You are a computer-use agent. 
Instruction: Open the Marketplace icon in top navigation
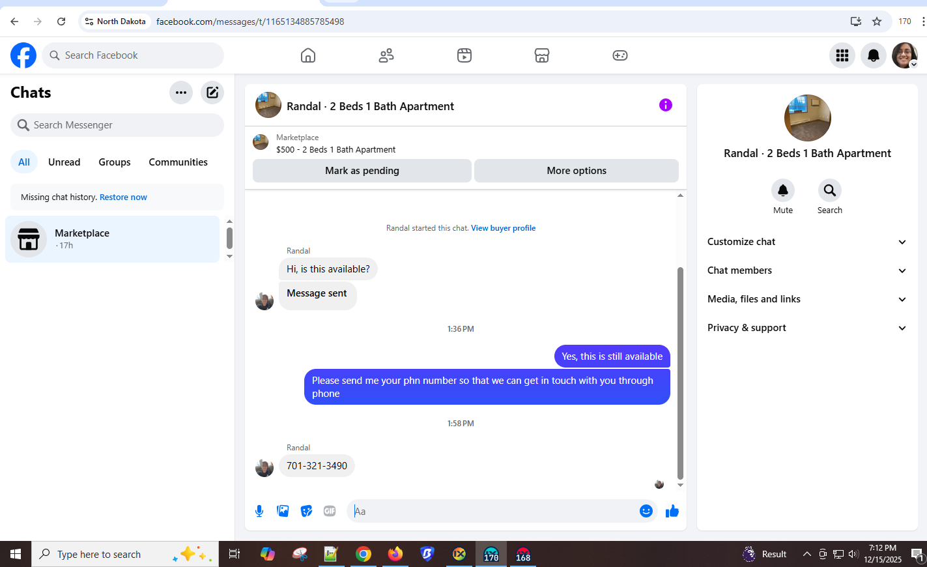point(542,55)
